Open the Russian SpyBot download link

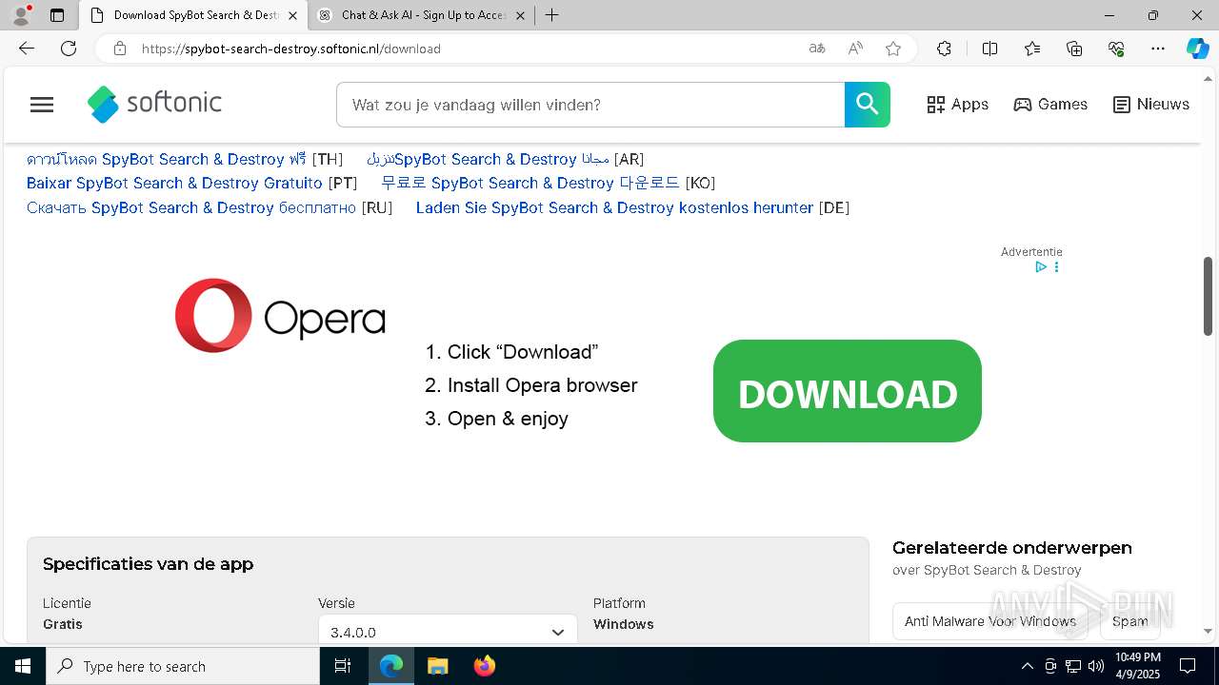point(191,207)
